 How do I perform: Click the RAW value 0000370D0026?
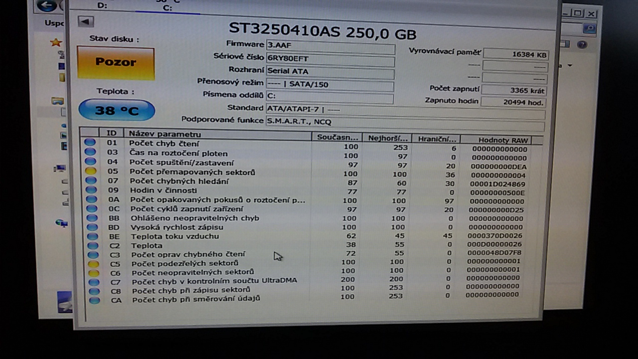click(x=495, y=236)
